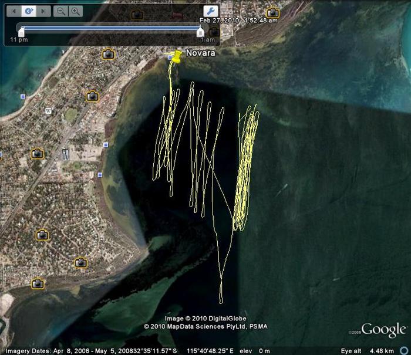Open the bottom-most camera photo icon
The height and width of the screenshot is (355, 411).
click(x=38, y=283)
